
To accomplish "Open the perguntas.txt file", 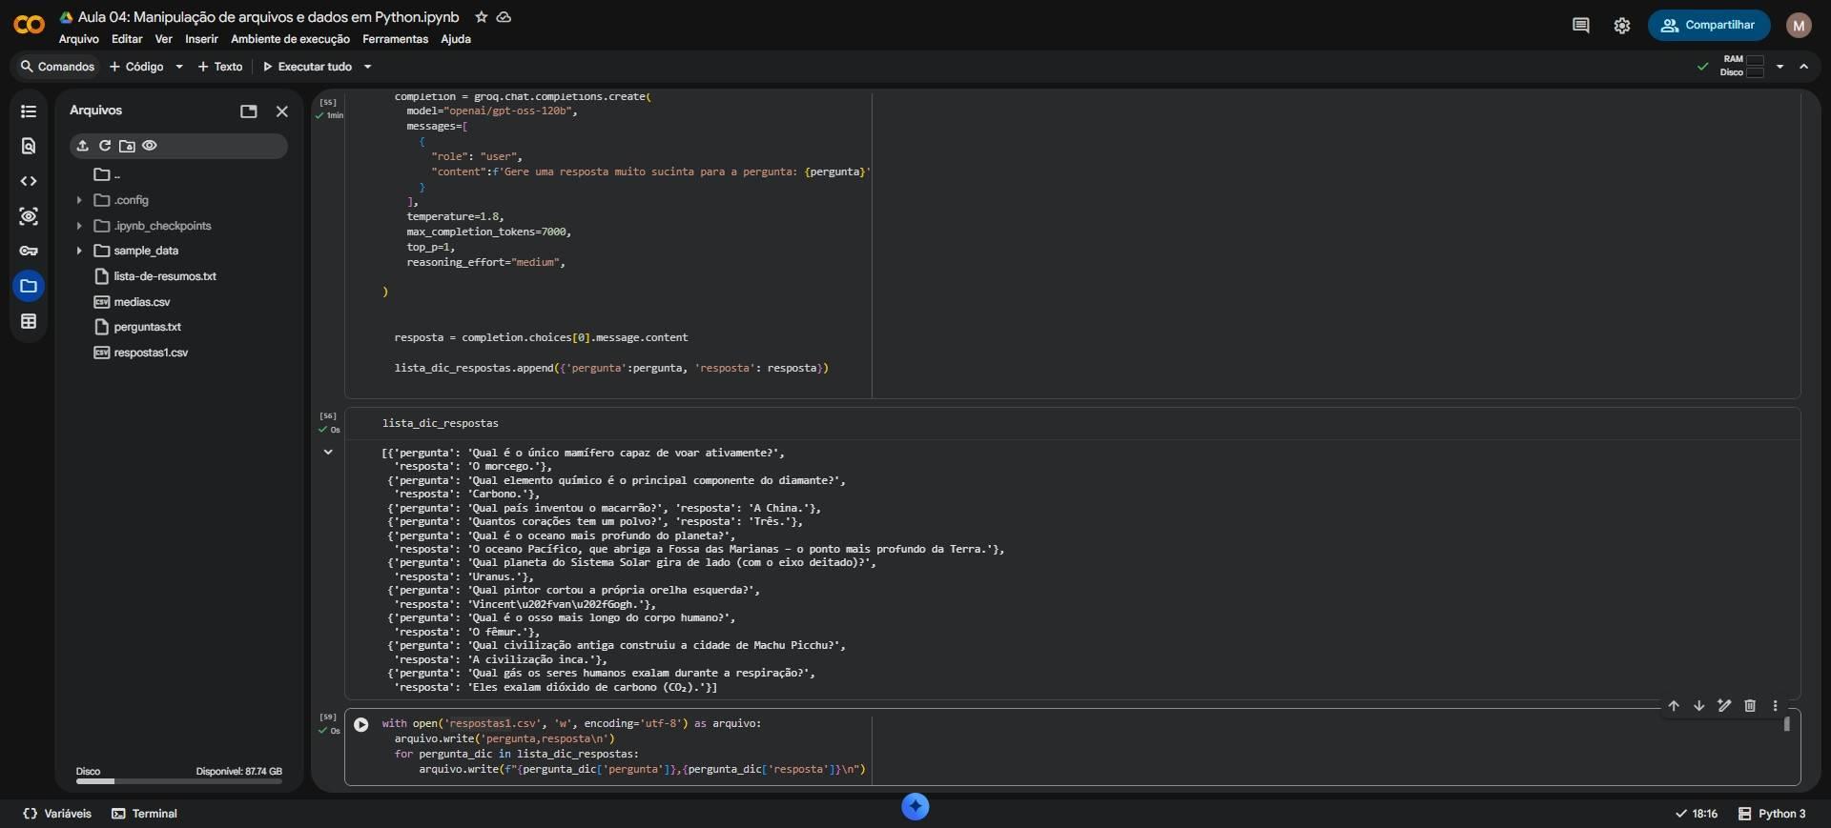I will point(138,327).
